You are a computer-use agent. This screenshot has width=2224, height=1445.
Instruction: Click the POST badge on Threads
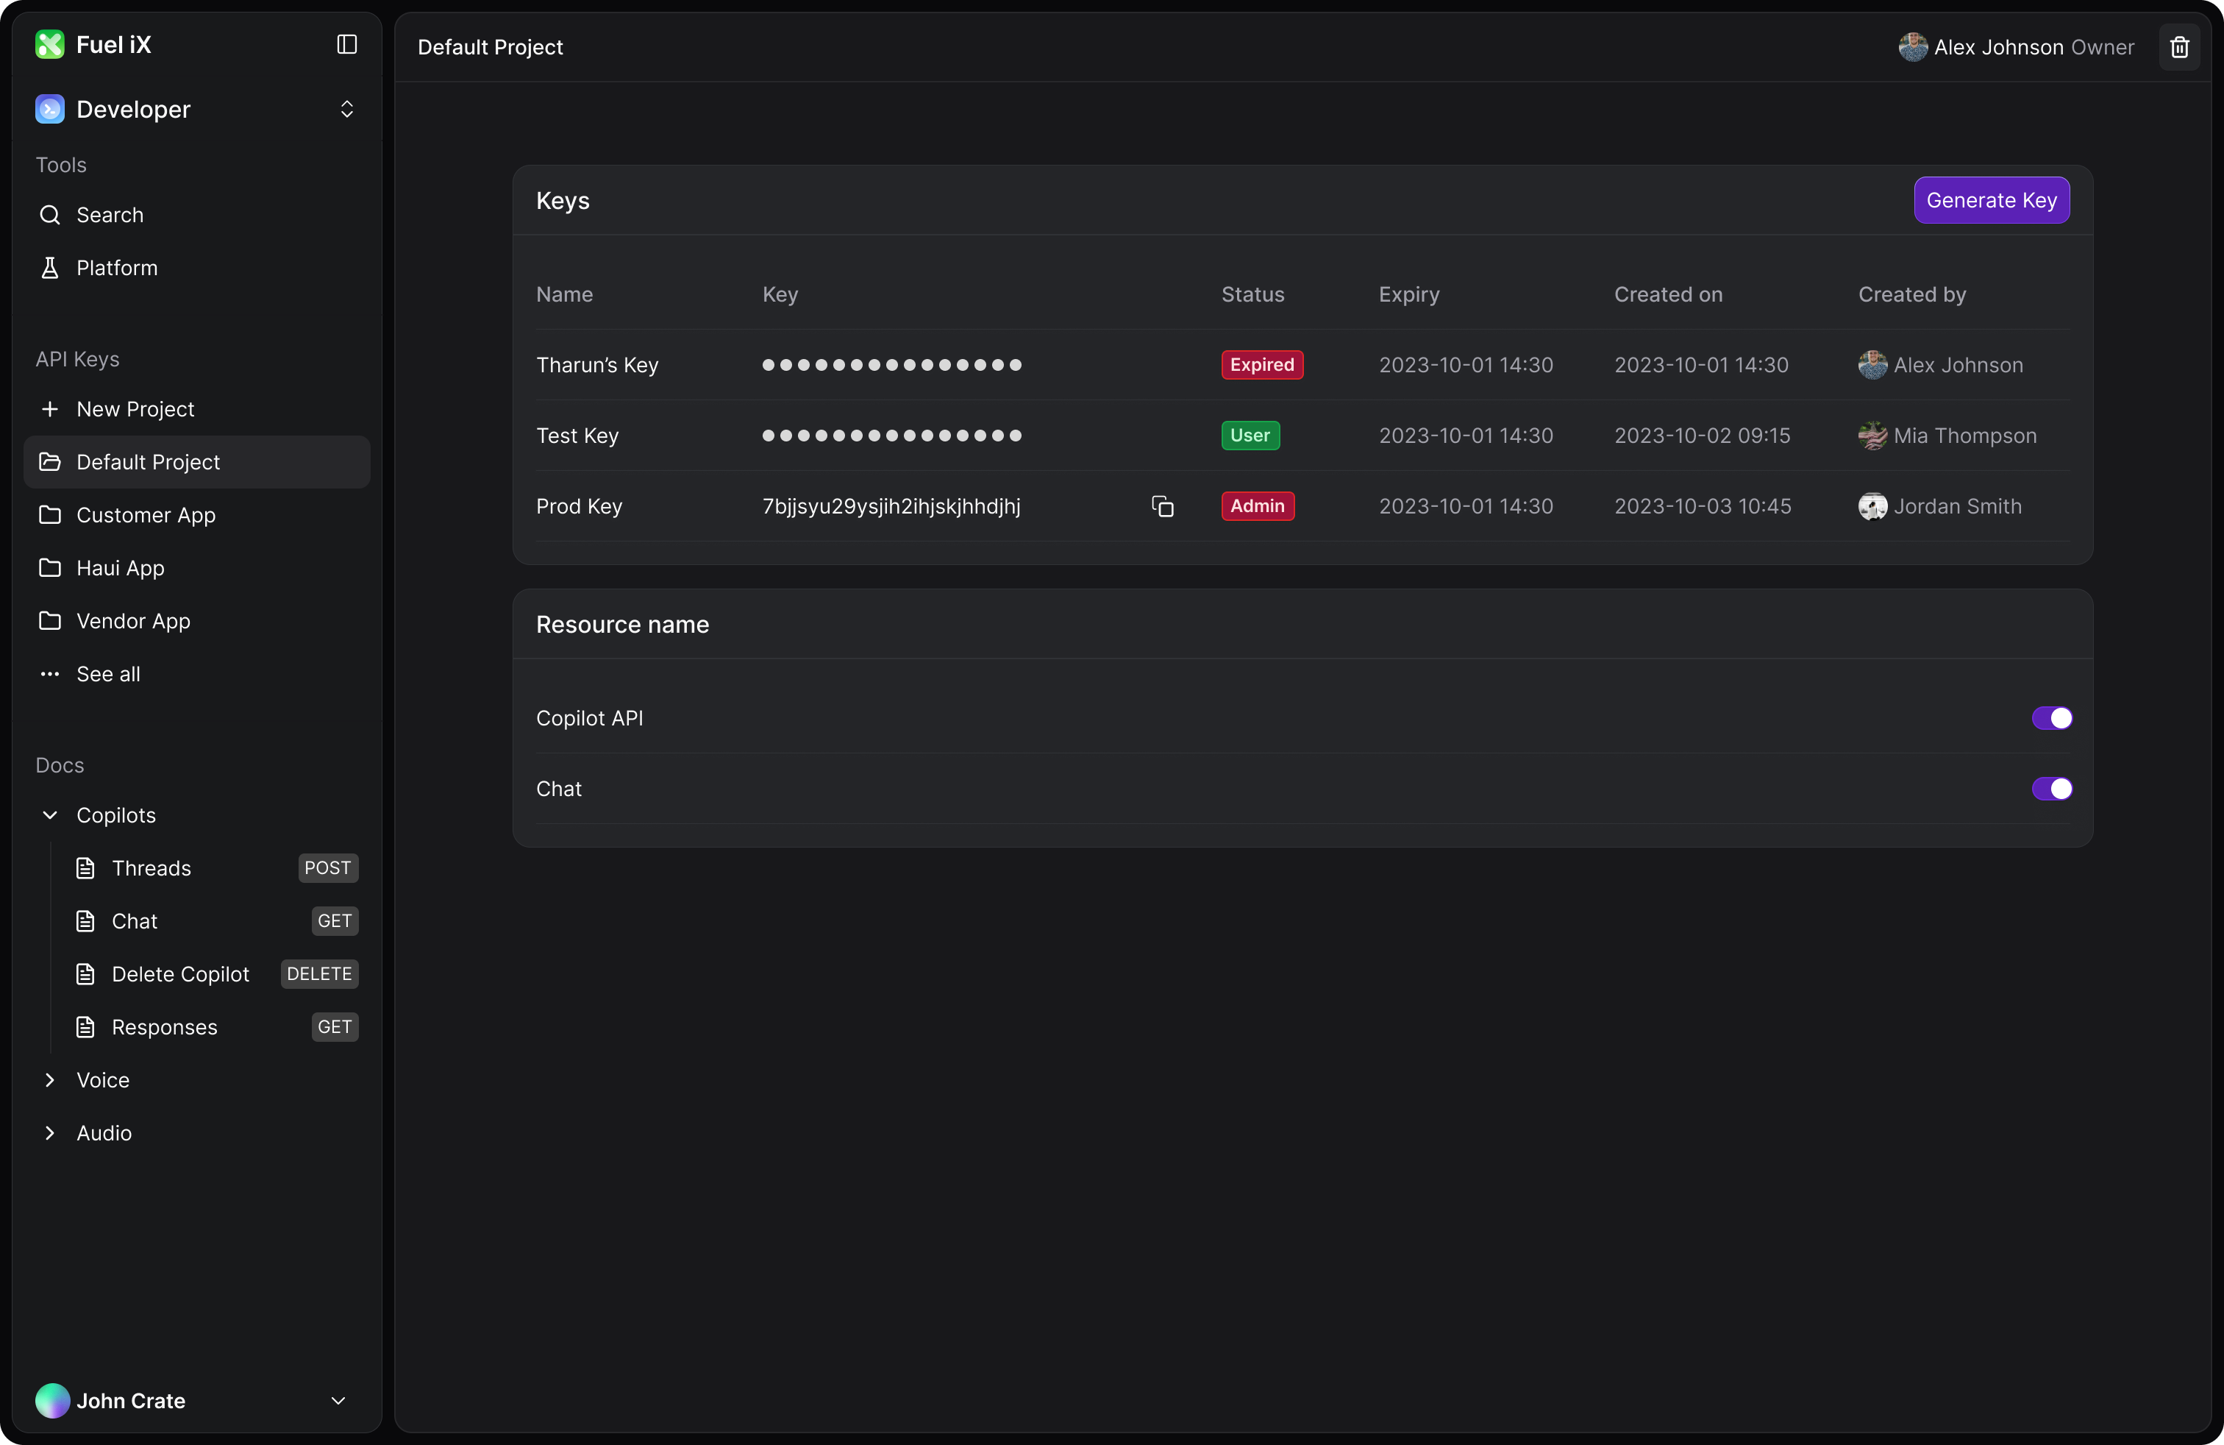click(x=328, y=868)
